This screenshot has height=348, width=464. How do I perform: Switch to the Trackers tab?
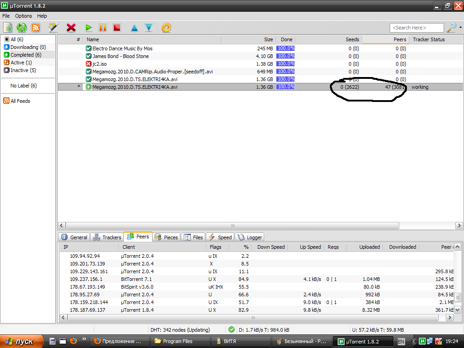(x=107, y=237)
